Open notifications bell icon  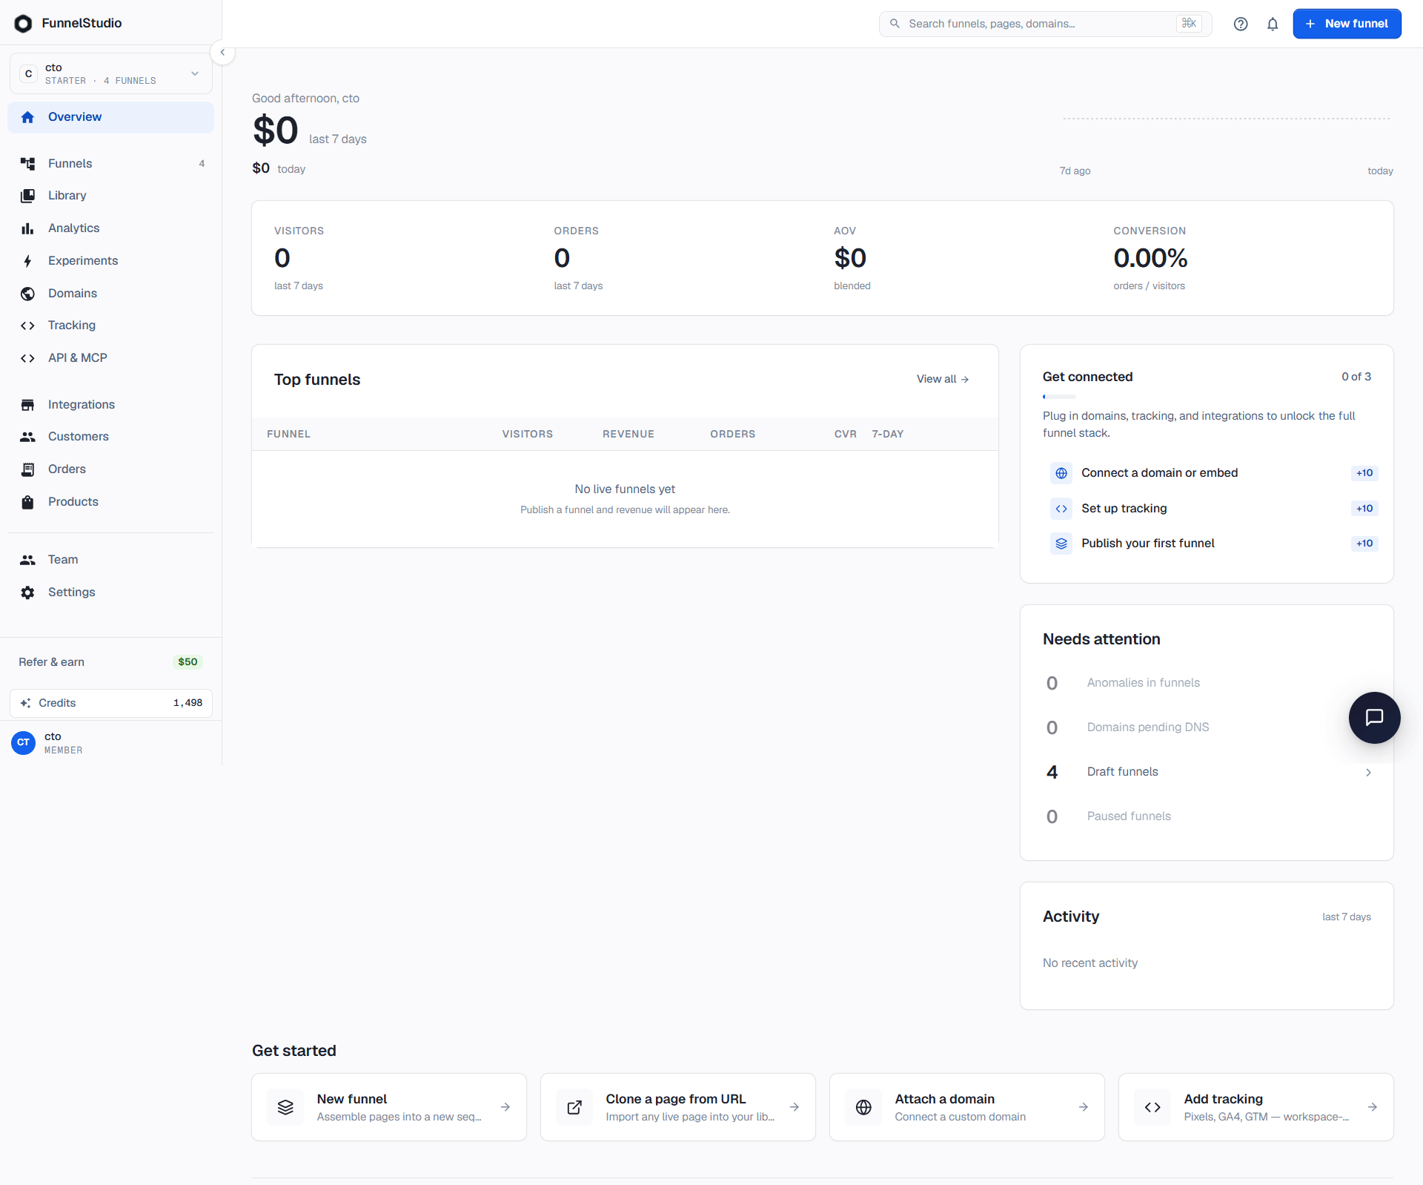click(x=1273, y=24)
